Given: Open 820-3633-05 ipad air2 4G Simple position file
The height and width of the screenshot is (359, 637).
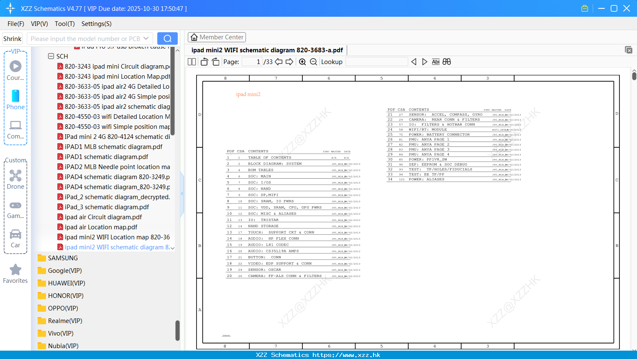Looking at the screenshot, I should [113, 96].
